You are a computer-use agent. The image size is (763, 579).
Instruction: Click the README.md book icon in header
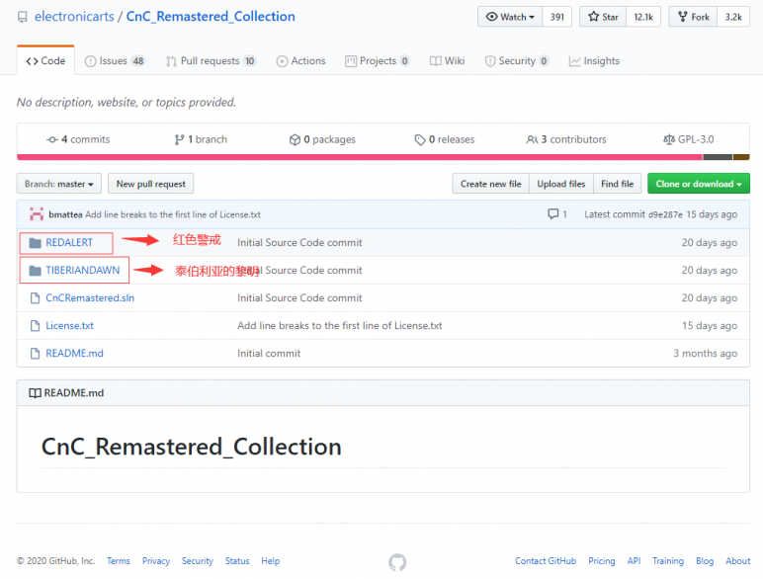point(35,393)
